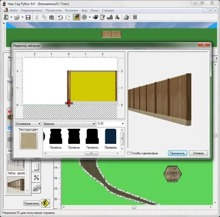Image resolution: width=220 pixels, height=217 pixels.
Task: Click the Поместить button
Action: [x=32, y=204]
